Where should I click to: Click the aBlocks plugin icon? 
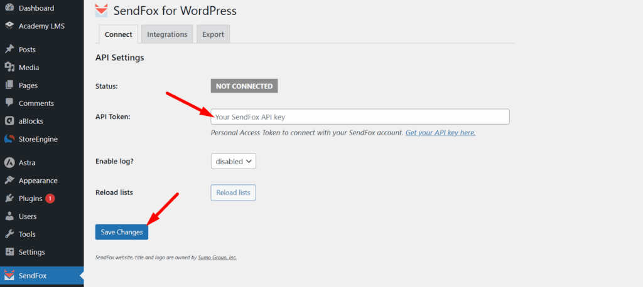(x=9, y=121)
